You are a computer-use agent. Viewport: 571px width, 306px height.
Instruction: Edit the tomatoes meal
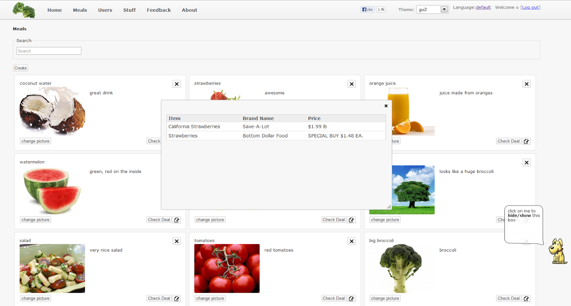tap(352, 299)
